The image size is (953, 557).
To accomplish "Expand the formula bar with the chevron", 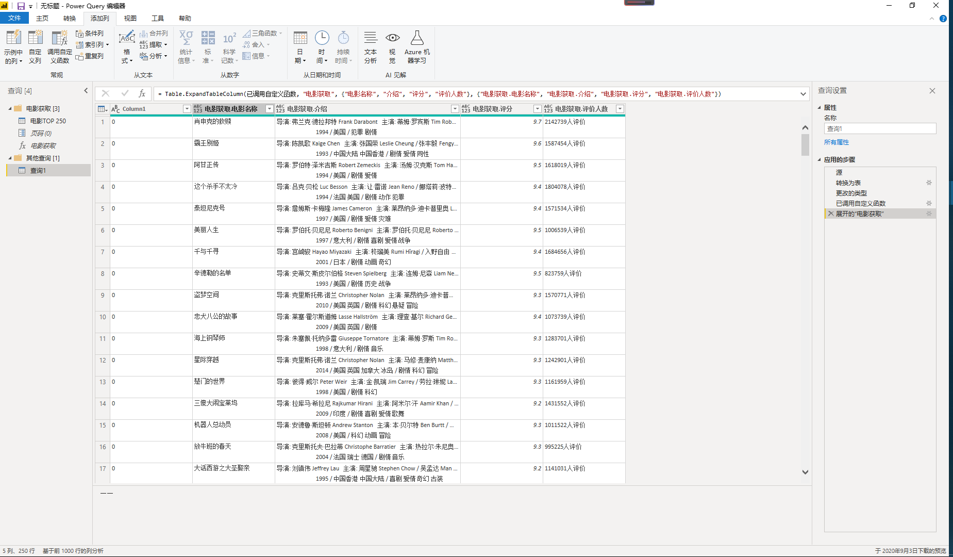I will coord(803,94).
